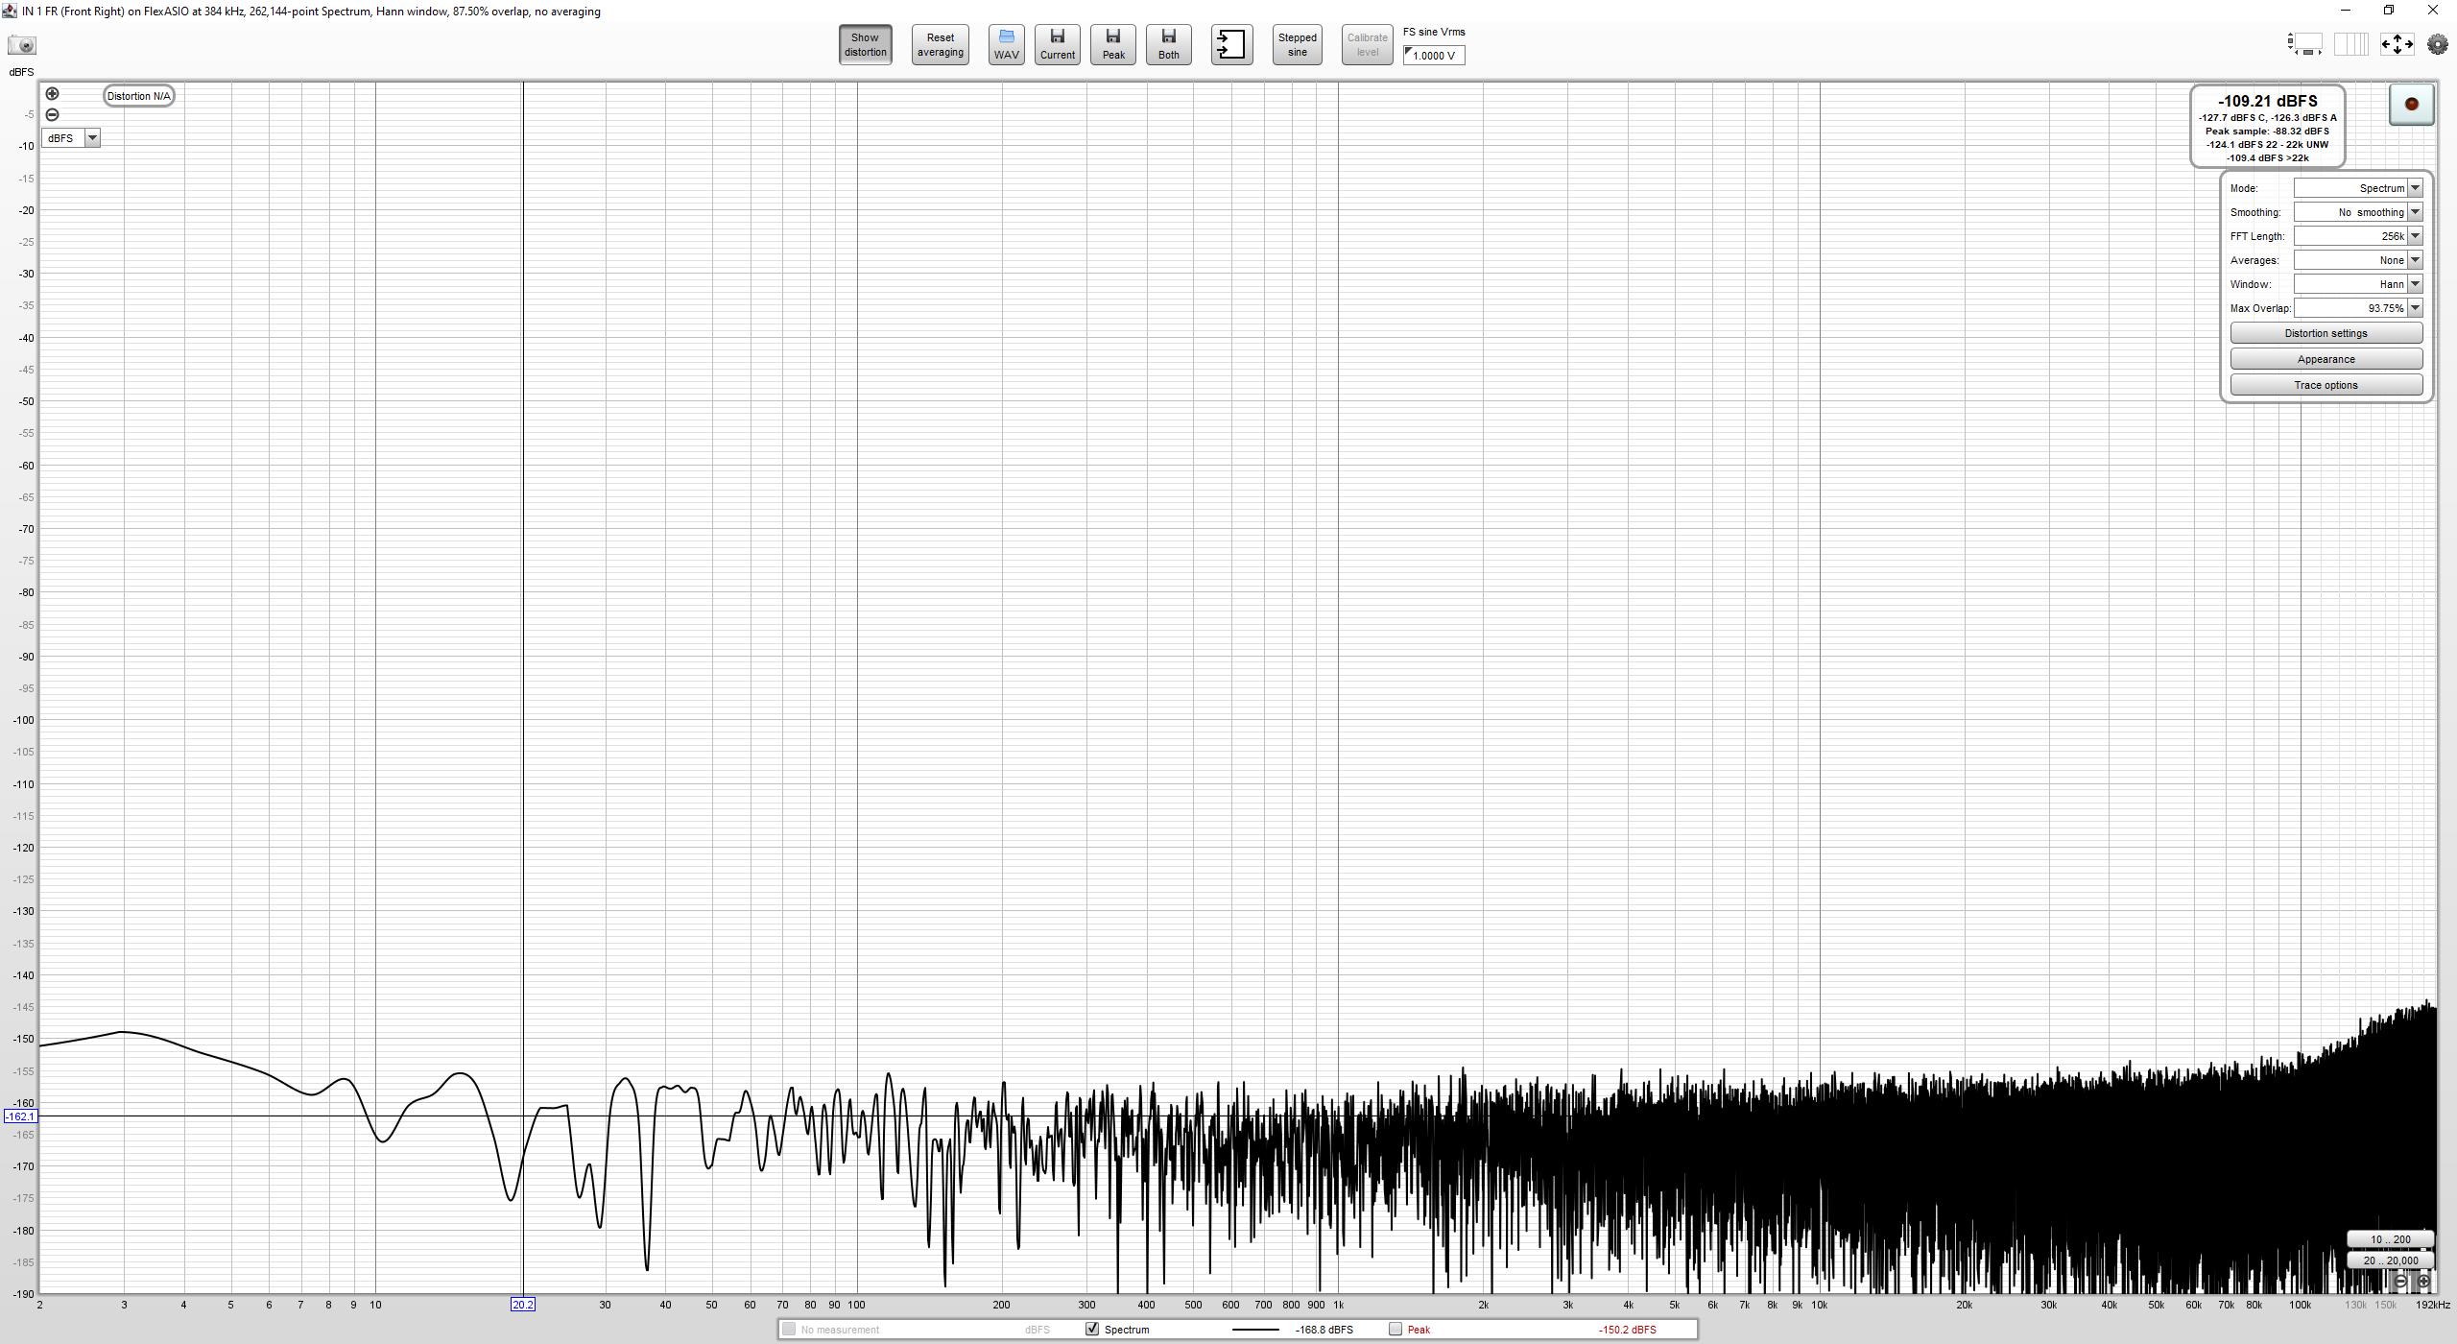Image resolution: width=2457 pixels, height=1344 pixels.
Task: Open Distortion settings
Action: [x=2326, y=333]
